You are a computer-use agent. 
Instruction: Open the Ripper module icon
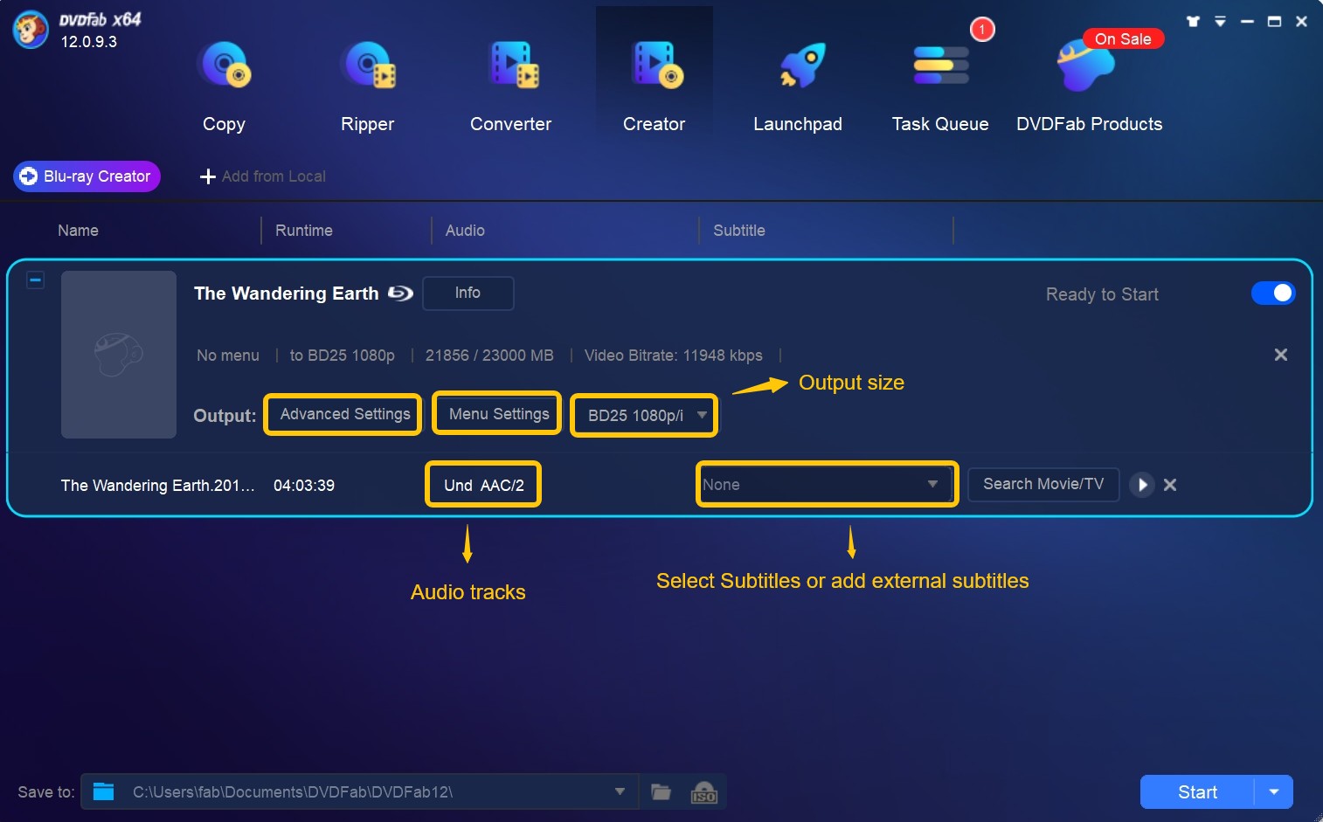click(x=368, y=66)
